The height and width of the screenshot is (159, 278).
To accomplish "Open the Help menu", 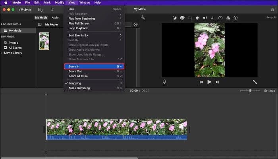I will 97,2.
